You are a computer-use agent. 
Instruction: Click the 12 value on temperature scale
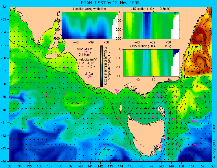[x=105, y=84]
